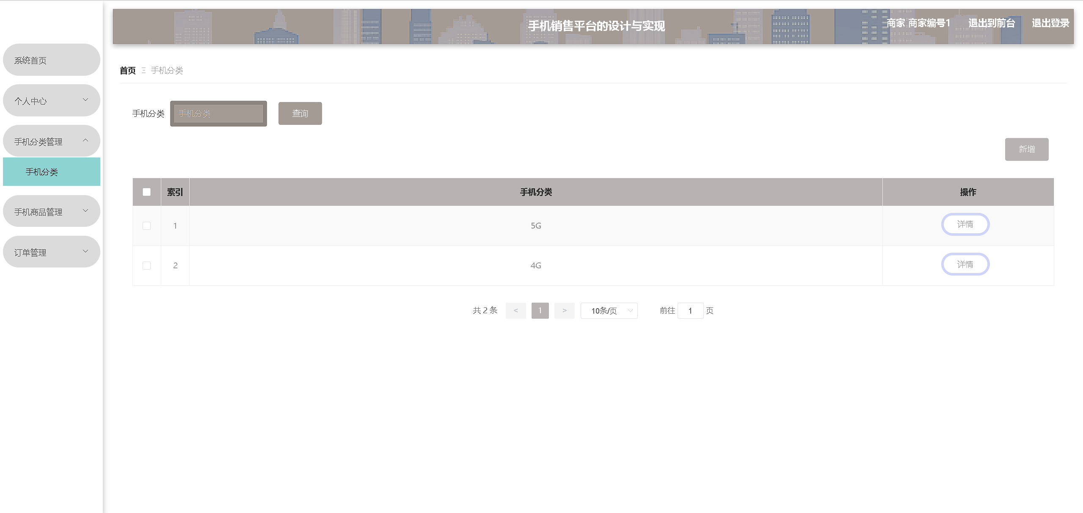The height and width of the screenshot is (513, 1083).
Task: Click the breadcrumb separator icon
Action: coord(143,71)
